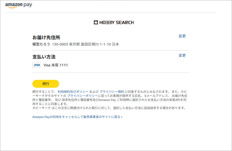Click the Amazon Pay logo

(19, 5)
